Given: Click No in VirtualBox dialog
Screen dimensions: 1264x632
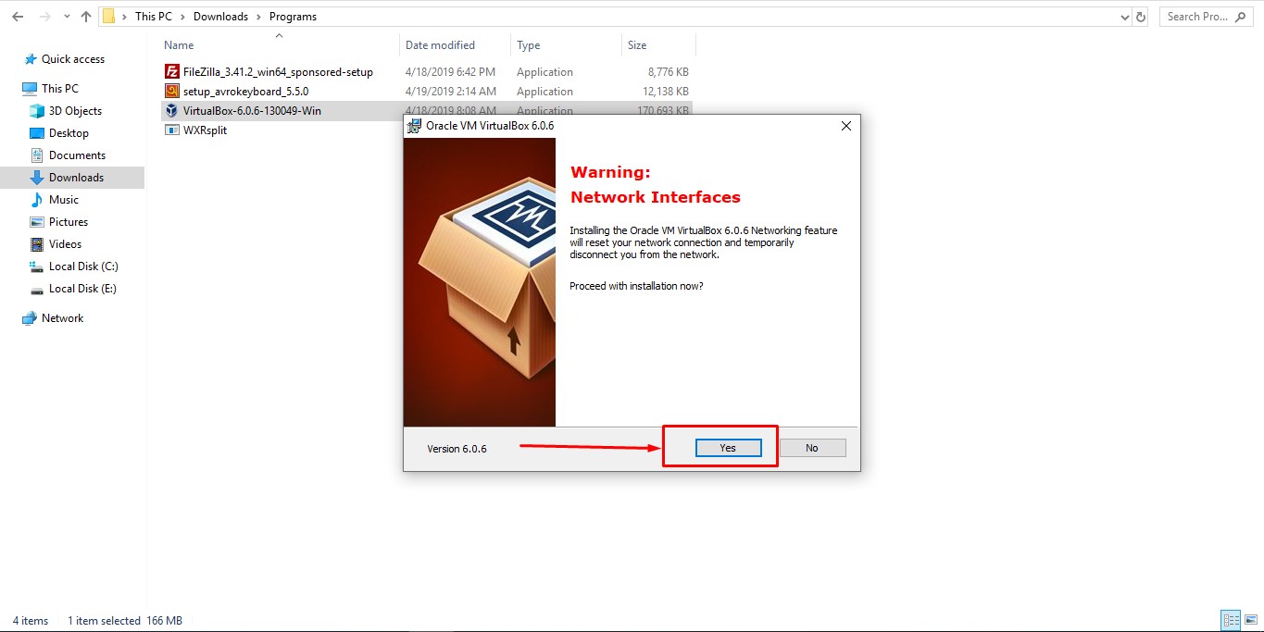Looking at the screenshot, I should [812, 448].
